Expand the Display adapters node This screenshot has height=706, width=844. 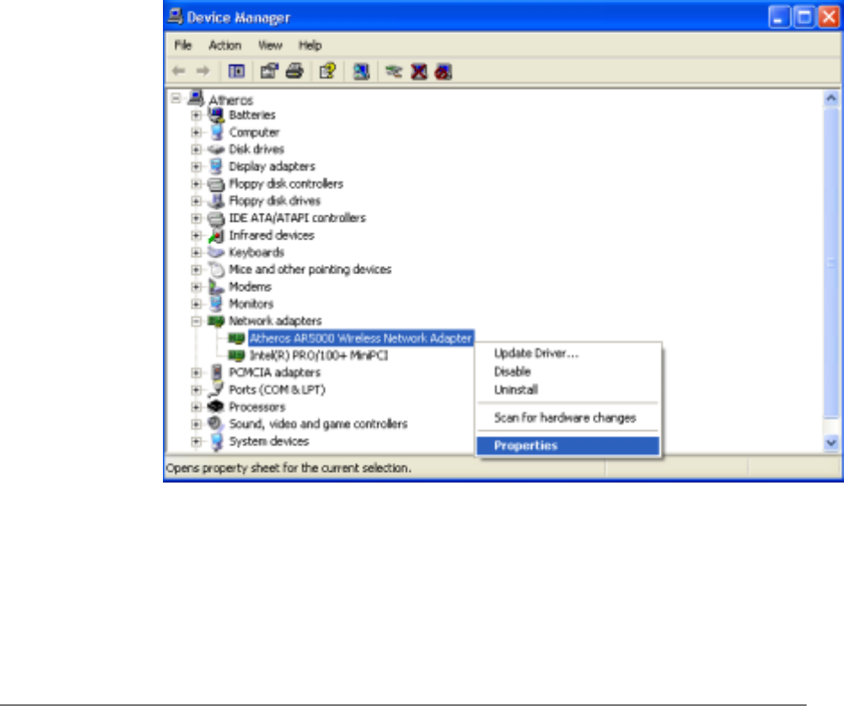[x=196, y=166]
